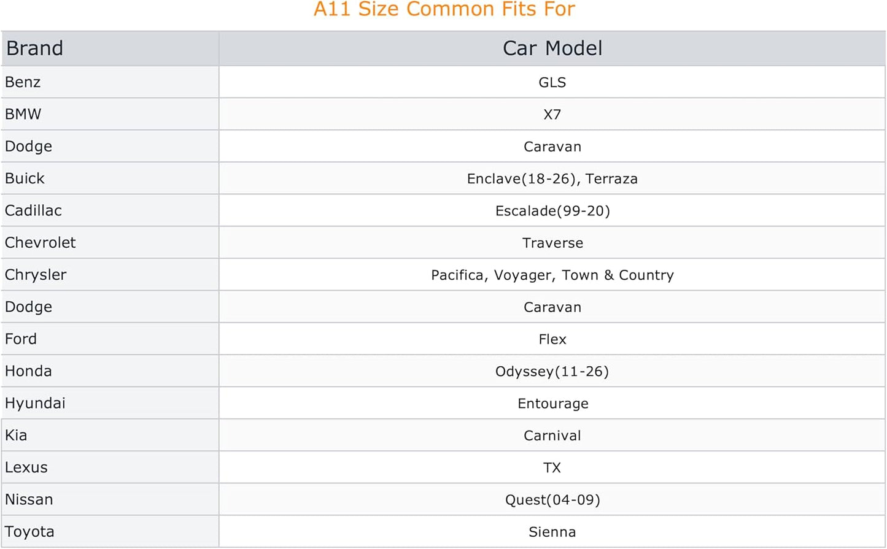The width and height of the screenshot is (887, 549).
Task: Click the 'A11 Size Common Fits For' title
Action: (444, 9)
